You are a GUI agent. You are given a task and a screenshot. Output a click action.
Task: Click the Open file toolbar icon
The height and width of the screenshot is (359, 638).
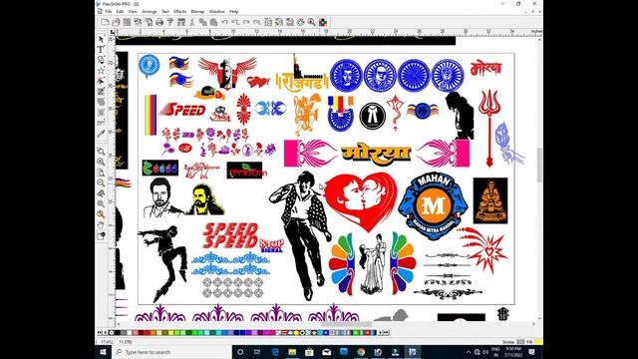(x=116, y=22)
